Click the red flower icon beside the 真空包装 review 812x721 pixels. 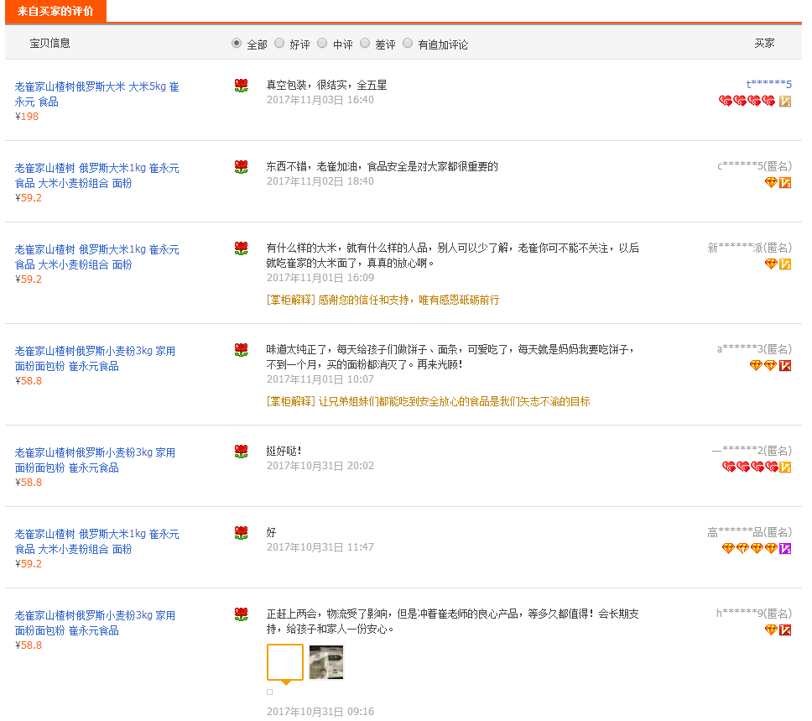coord(242,85)
